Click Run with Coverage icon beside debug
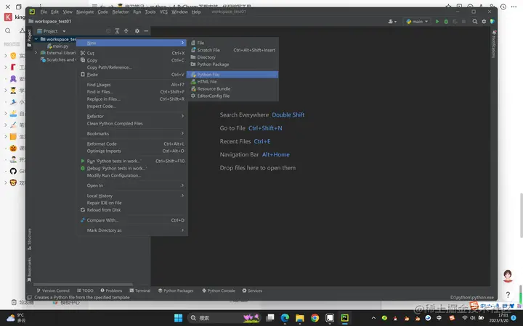The width and height of the screenshot is (523, 326). point(455,21)
